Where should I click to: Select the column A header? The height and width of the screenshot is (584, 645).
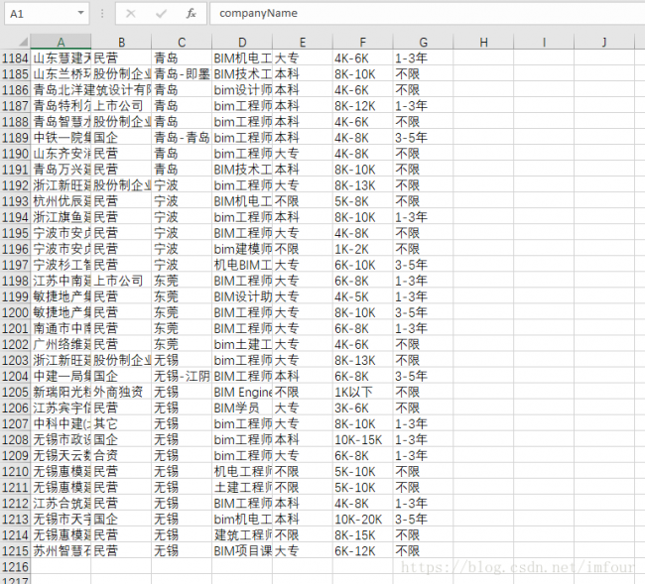(61, 42)
